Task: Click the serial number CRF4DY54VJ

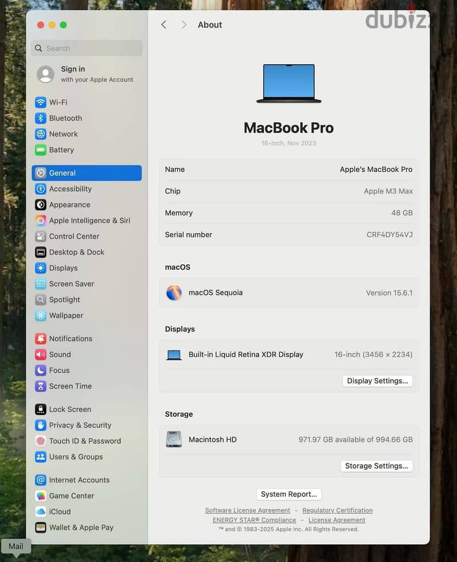Action: click(x=390, y=234)
